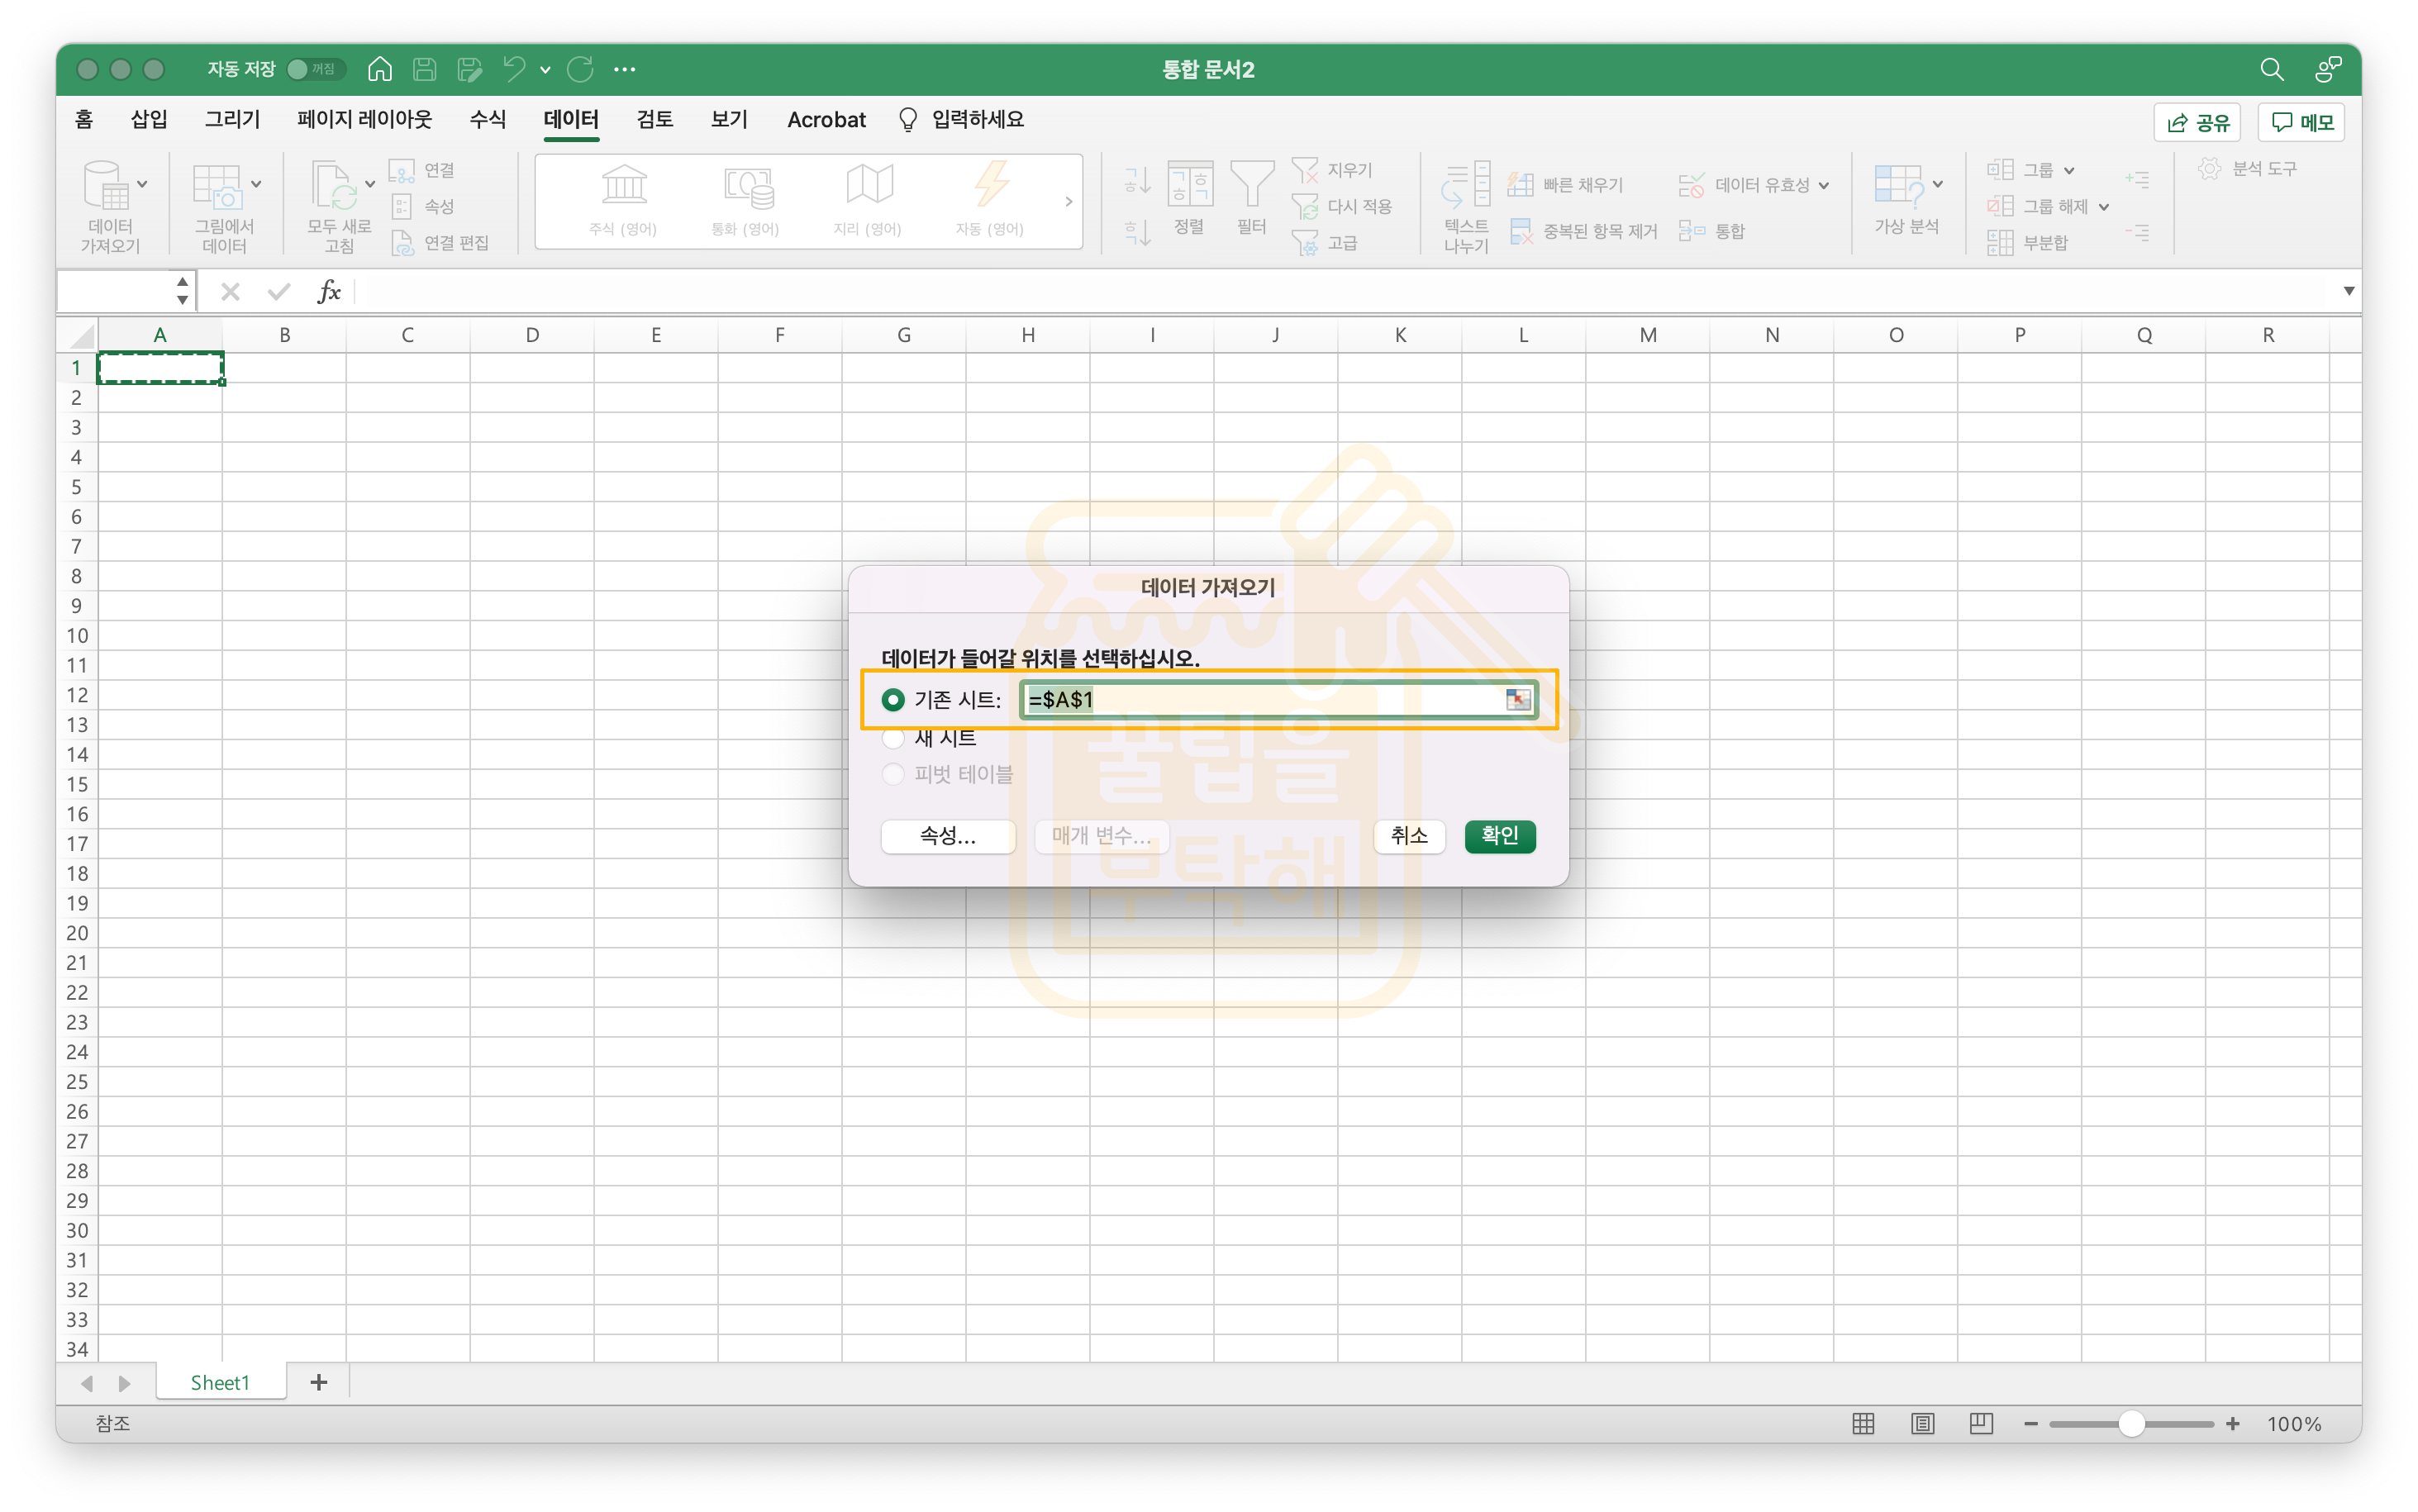2418x1512 pixels.
Task: Click the Home icon in title bar
Action: coord(380,69)
